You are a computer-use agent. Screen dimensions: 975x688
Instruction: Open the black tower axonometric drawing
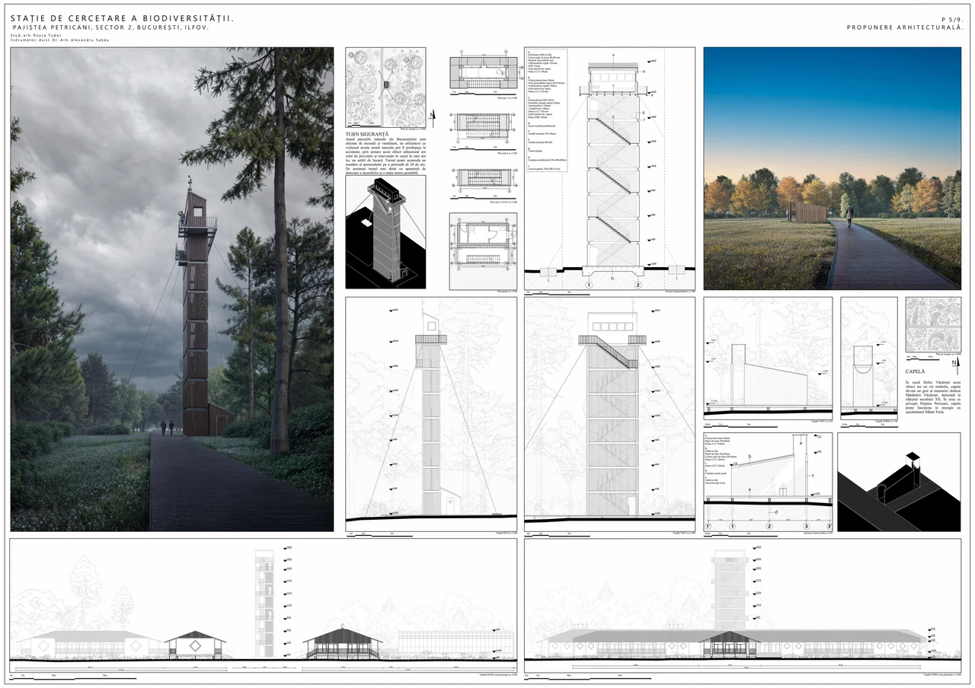(385, 232)
